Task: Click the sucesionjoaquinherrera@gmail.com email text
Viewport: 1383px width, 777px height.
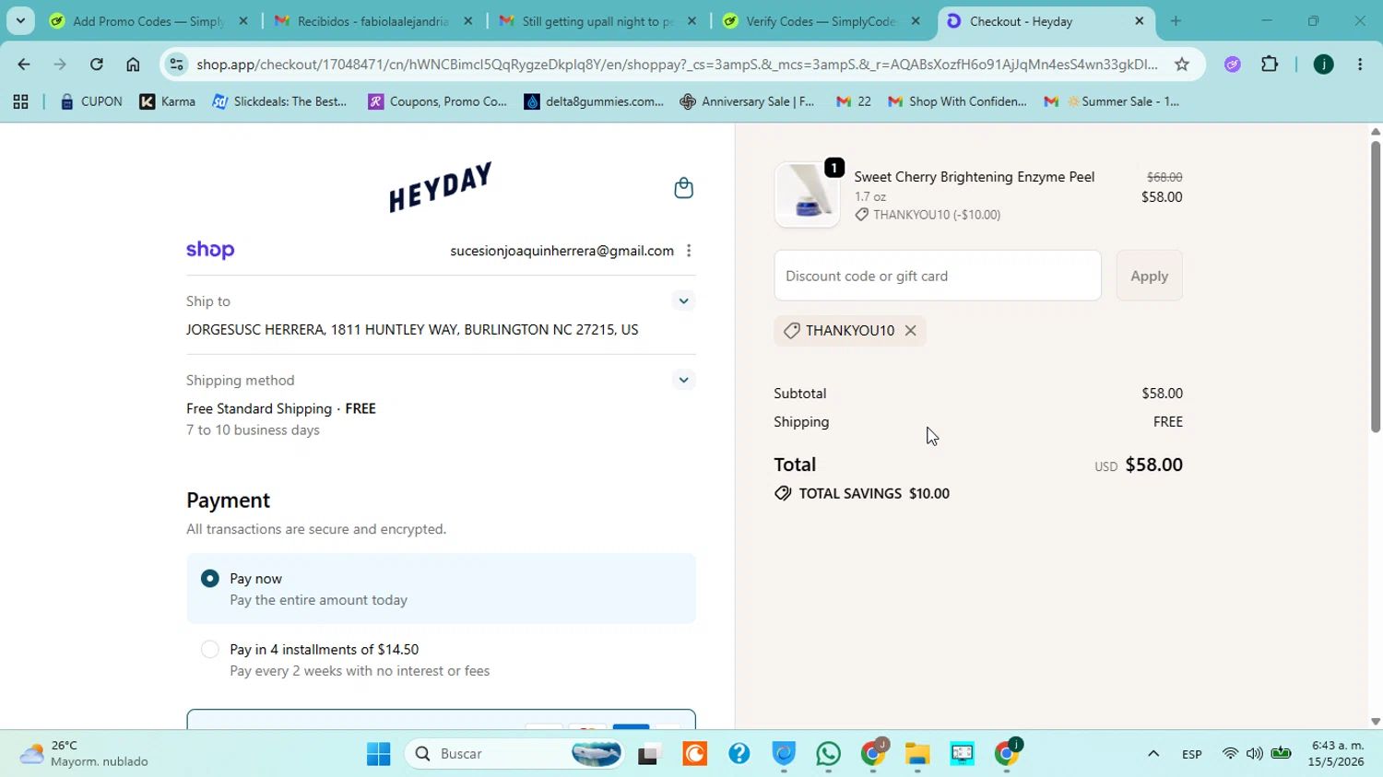Action: [561, 251]
